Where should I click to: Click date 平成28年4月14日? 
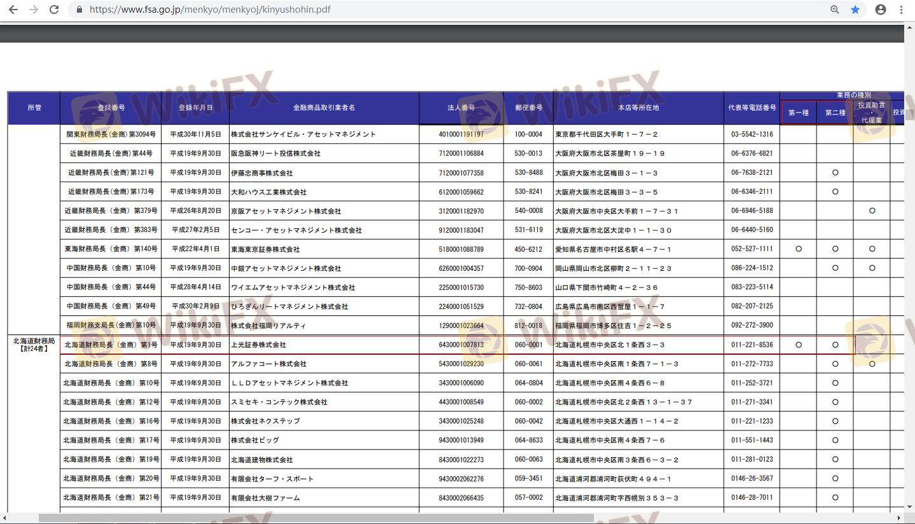[x=195, y=287]
